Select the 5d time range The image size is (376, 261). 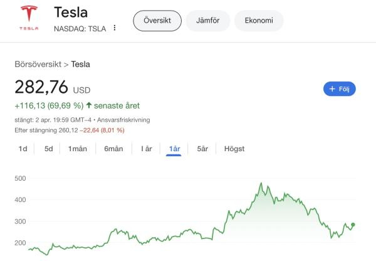coord(48,149)
